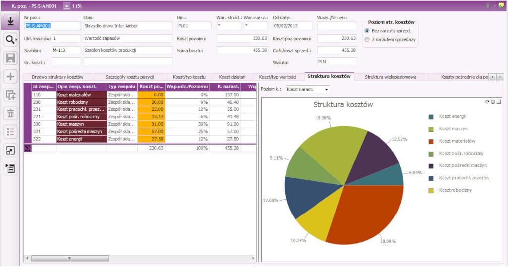Click the list view icon in sidebar
Viewport: 508px width, 267px height.
pyautogui.click(x=10, y=131)
